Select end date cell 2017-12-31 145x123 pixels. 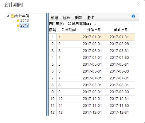[121, 113]
